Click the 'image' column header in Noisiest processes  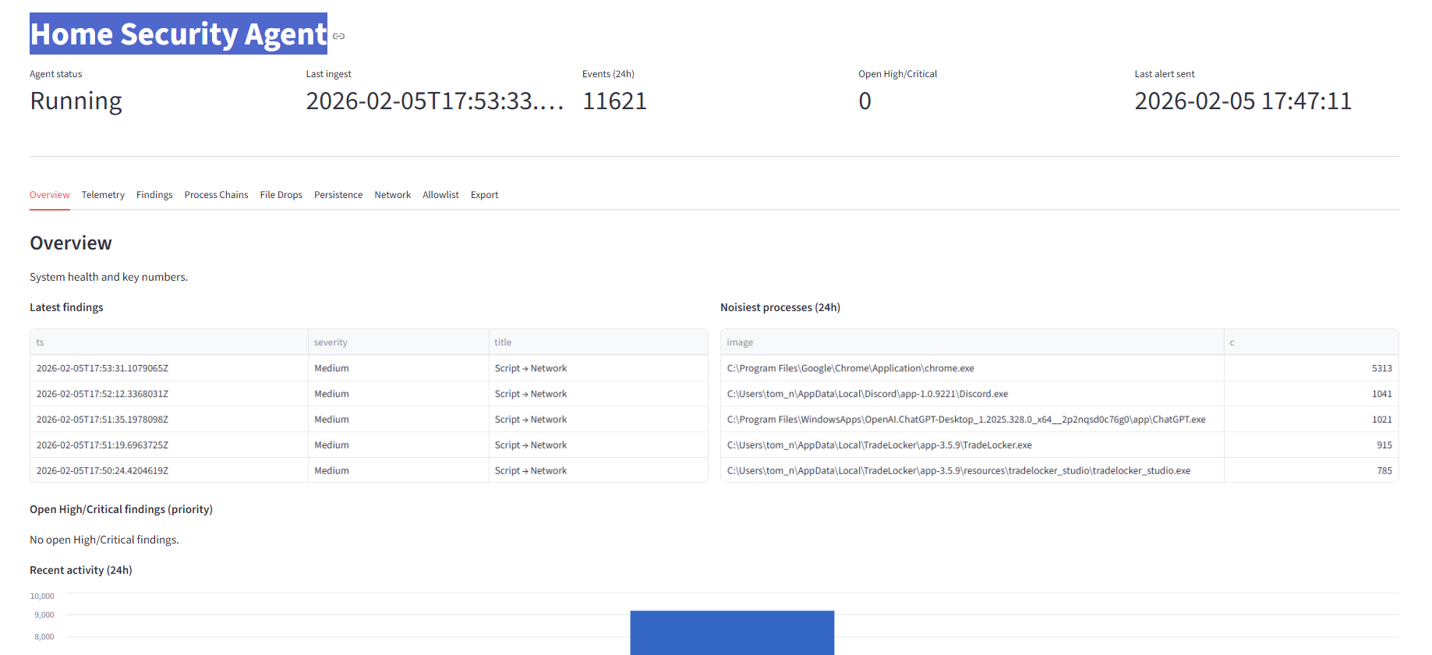click(972, 342)
